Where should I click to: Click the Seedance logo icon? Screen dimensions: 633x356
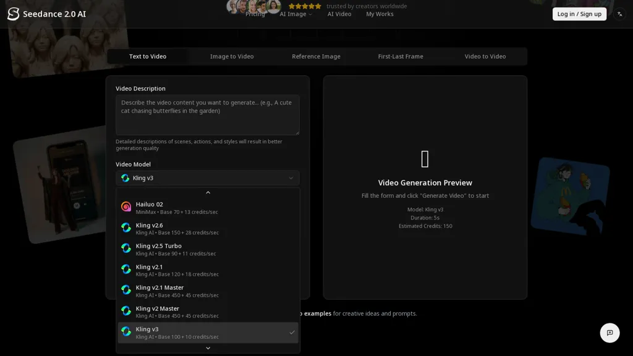tap(14, 14)
